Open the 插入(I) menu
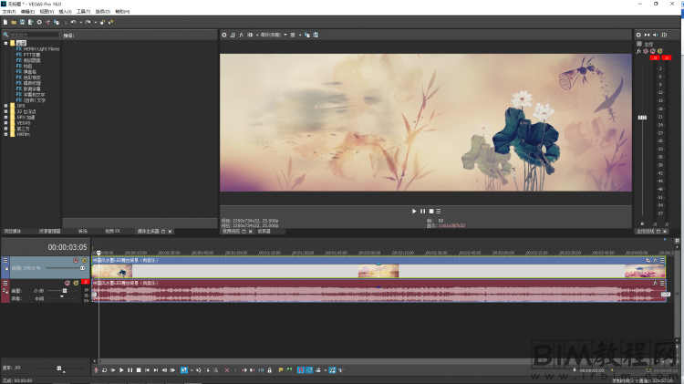 pos(65,11)
